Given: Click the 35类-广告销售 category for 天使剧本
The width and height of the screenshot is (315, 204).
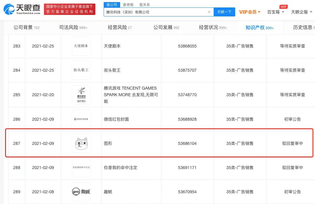Looking at the screenshot, I should (x=240, y=46).
